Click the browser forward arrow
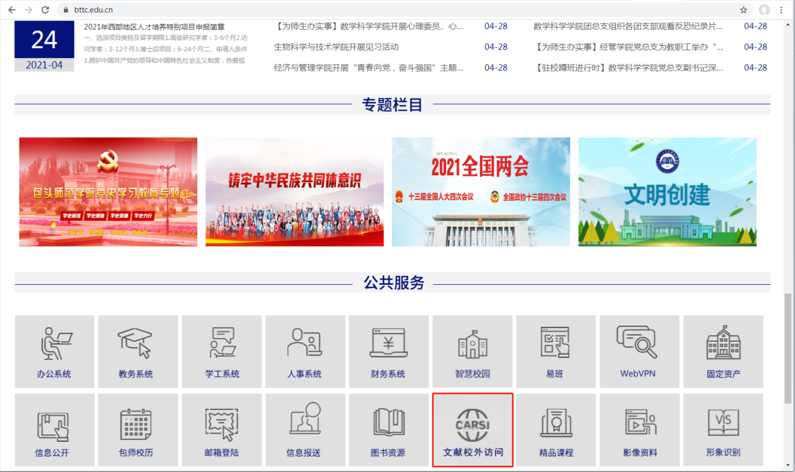This screenshot has height=472, width=795. click(29, 10)
